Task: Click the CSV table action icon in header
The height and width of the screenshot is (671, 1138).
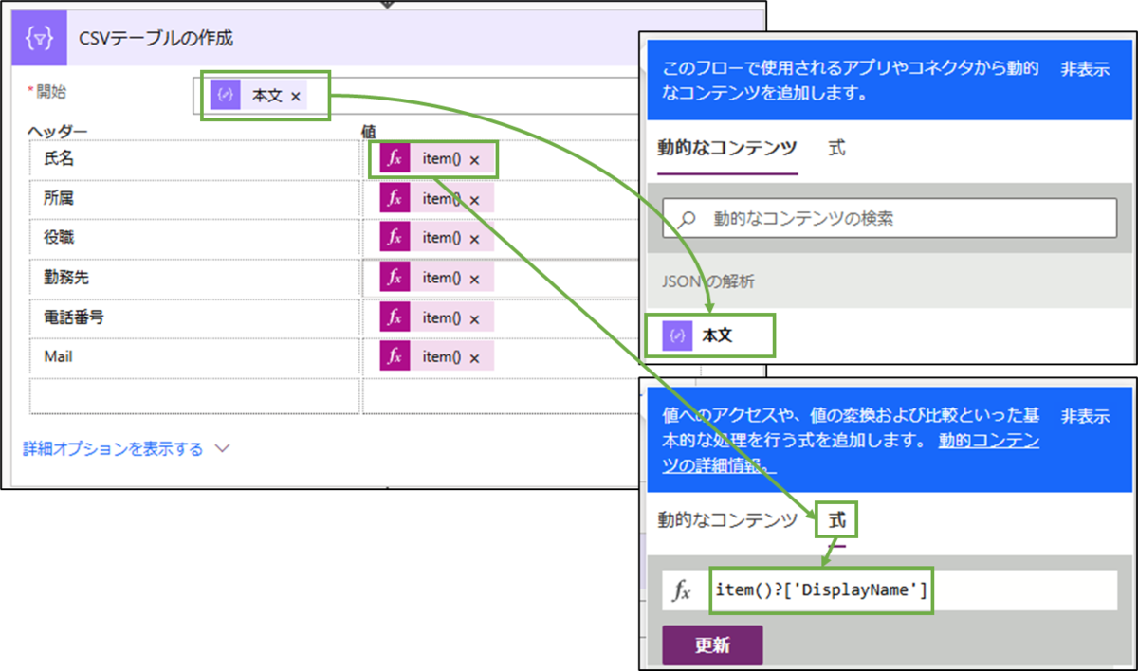Action: pos(38,38)
